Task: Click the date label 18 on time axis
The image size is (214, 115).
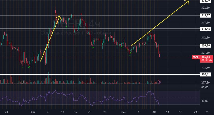Action: tap(181, 112)
